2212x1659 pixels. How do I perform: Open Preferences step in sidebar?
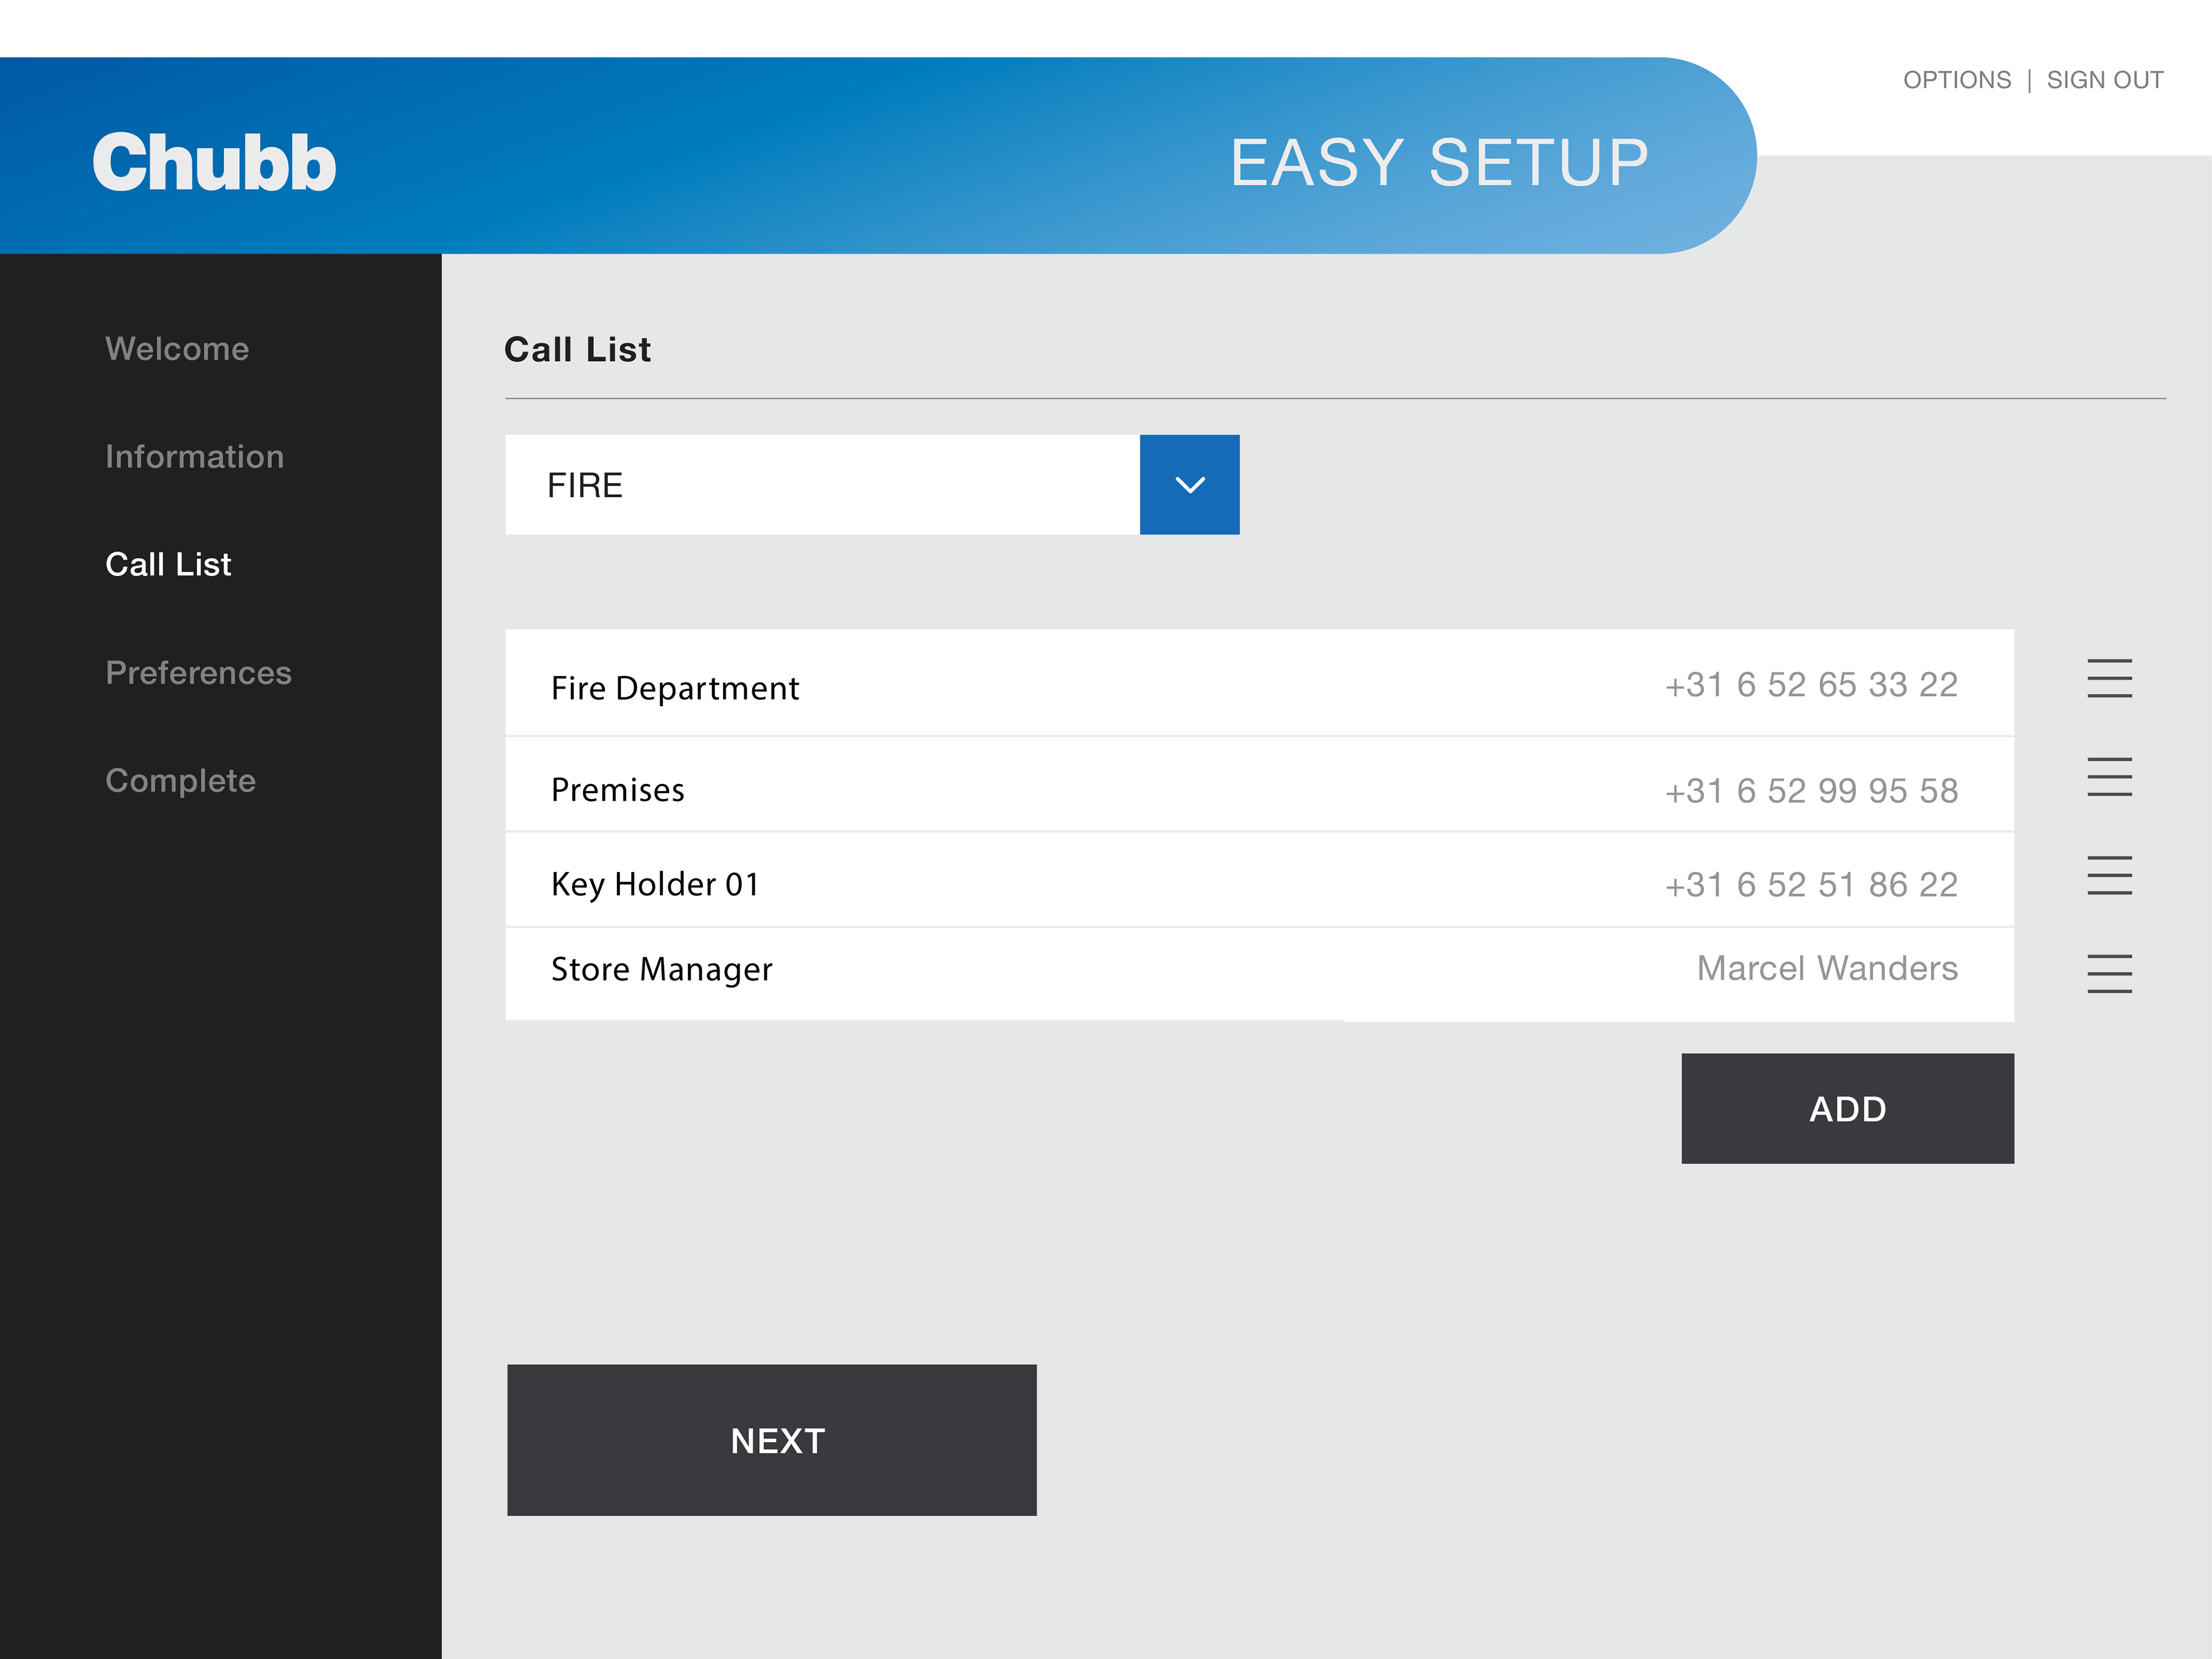coord(198,673)
